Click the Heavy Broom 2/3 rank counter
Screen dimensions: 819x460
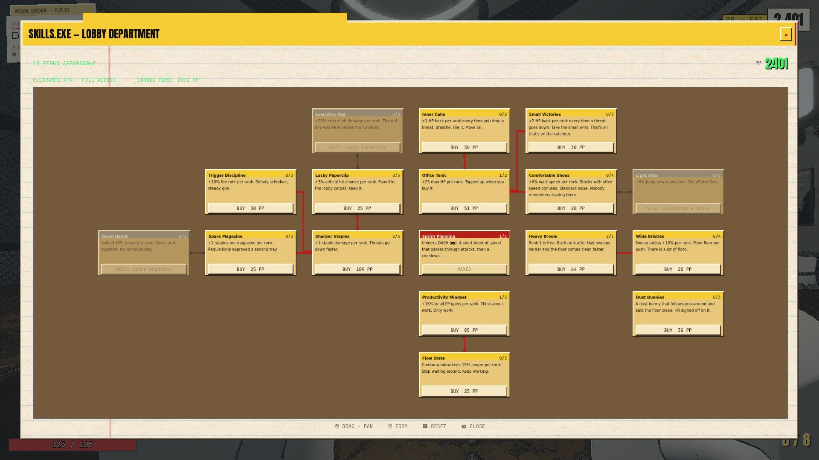click(610, 236)
